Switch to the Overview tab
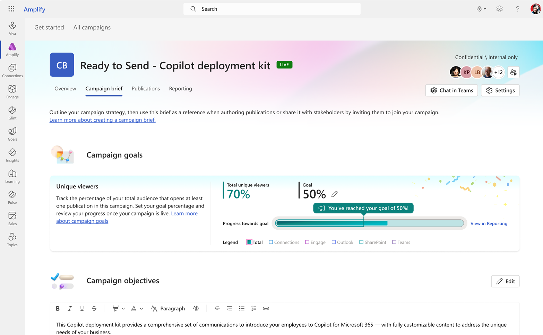 65,89
